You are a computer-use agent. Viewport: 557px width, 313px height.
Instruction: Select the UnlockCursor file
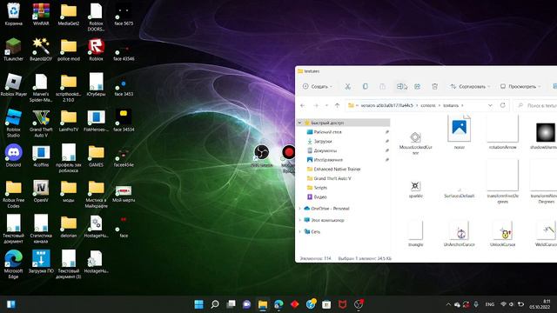502,234
